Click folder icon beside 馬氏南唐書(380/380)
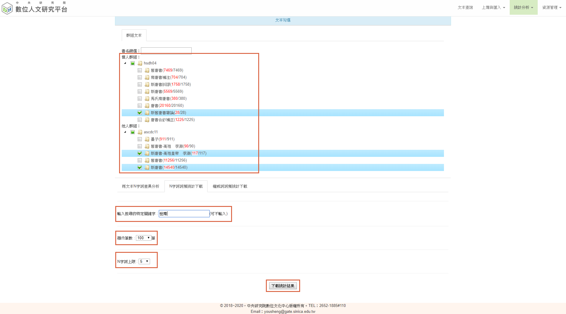566x314 pixels. 147,99
